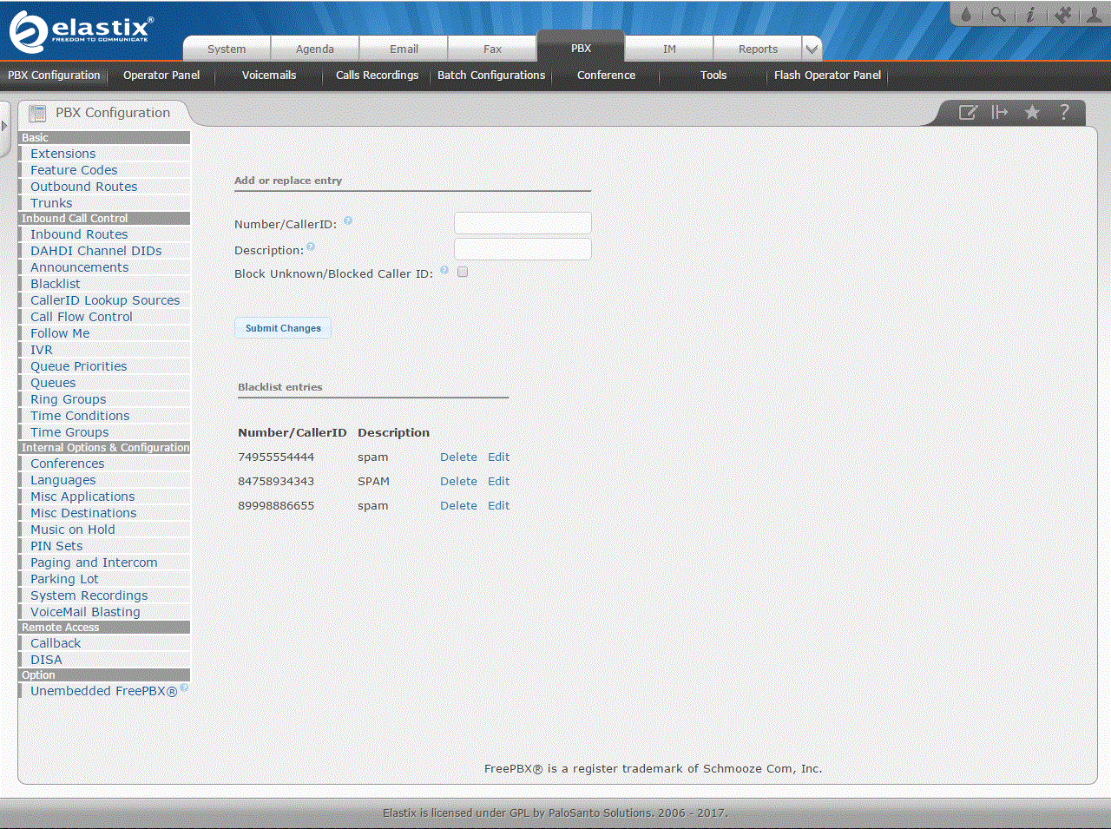
Task: Bookmark this page with star icon
Action: (1032, 112)
